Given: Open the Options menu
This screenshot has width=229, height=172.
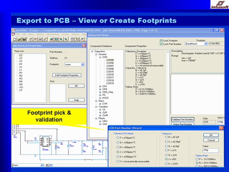Looking at the screenshot, I should point(40,34).
